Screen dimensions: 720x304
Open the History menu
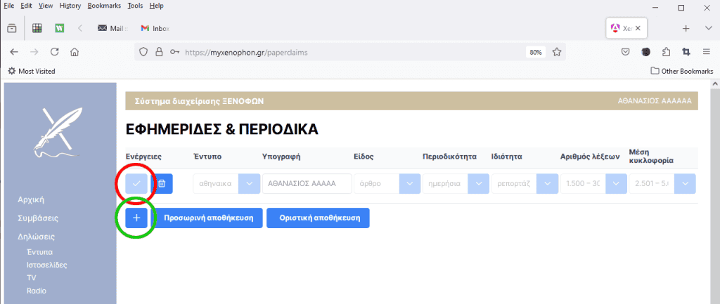(70, 6)
